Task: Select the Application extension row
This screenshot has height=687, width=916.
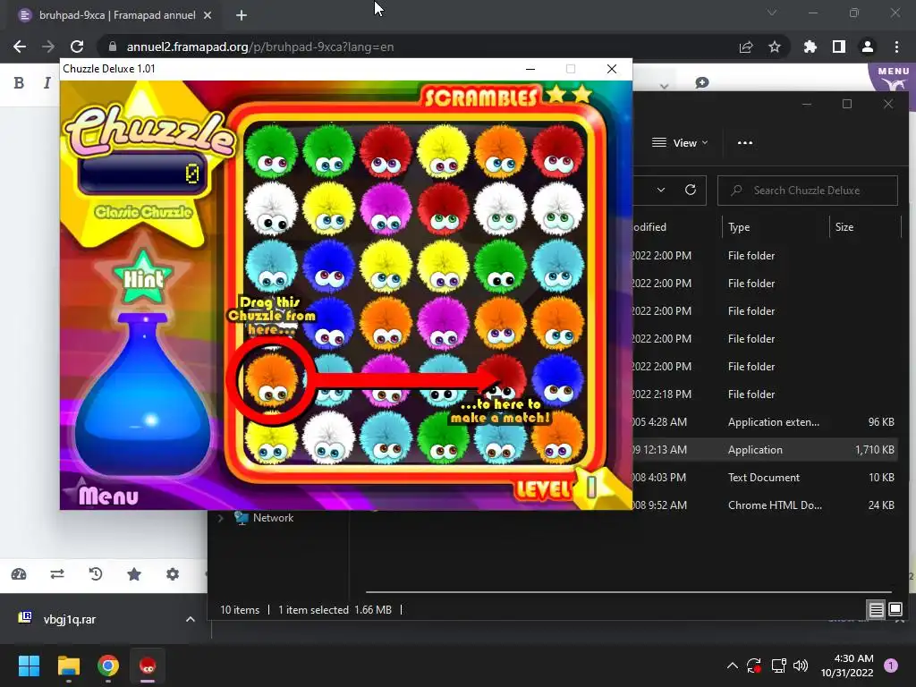Action: [764, 422]
